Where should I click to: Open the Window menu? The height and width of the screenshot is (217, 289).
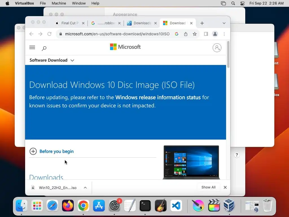79,3
